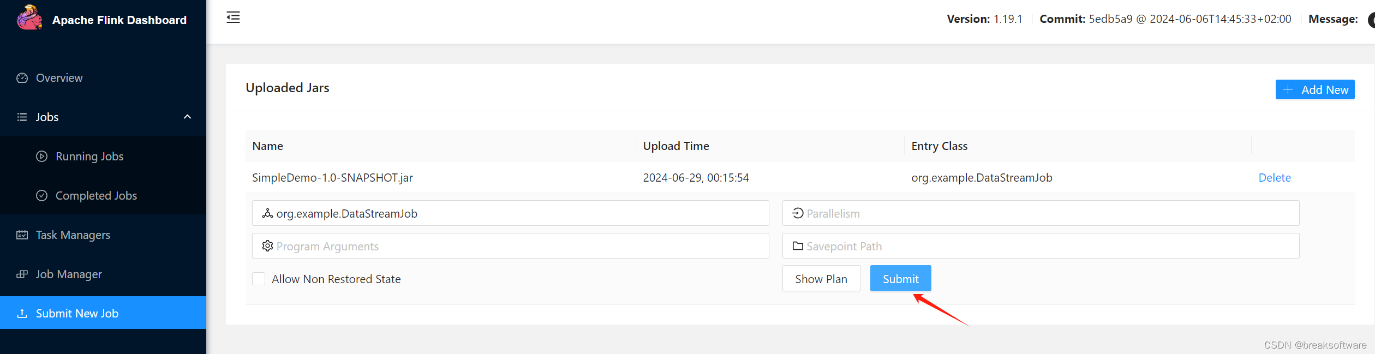Open the Completed Jobs page
Viewport: 1375px width, 354px height.
click(96, 196)
